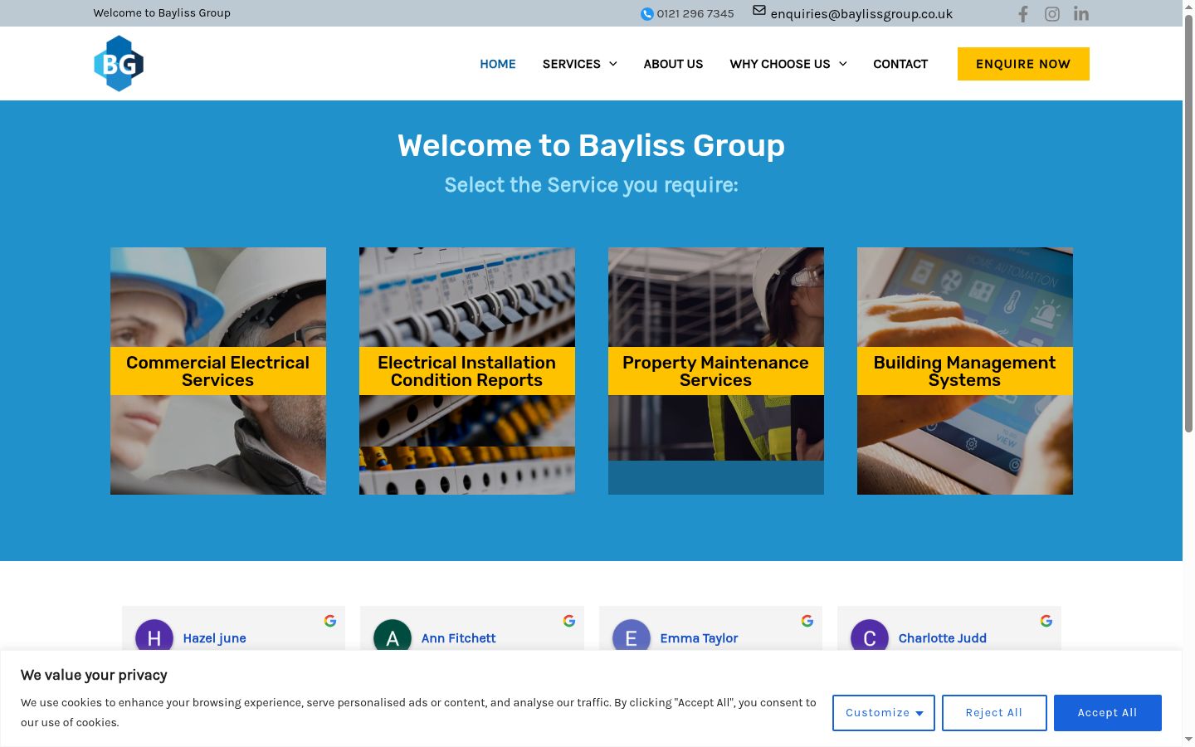Open the Customize cookie options dropdown
The height and width of the screenshot is (747, 1195).
tap(884, 713)
